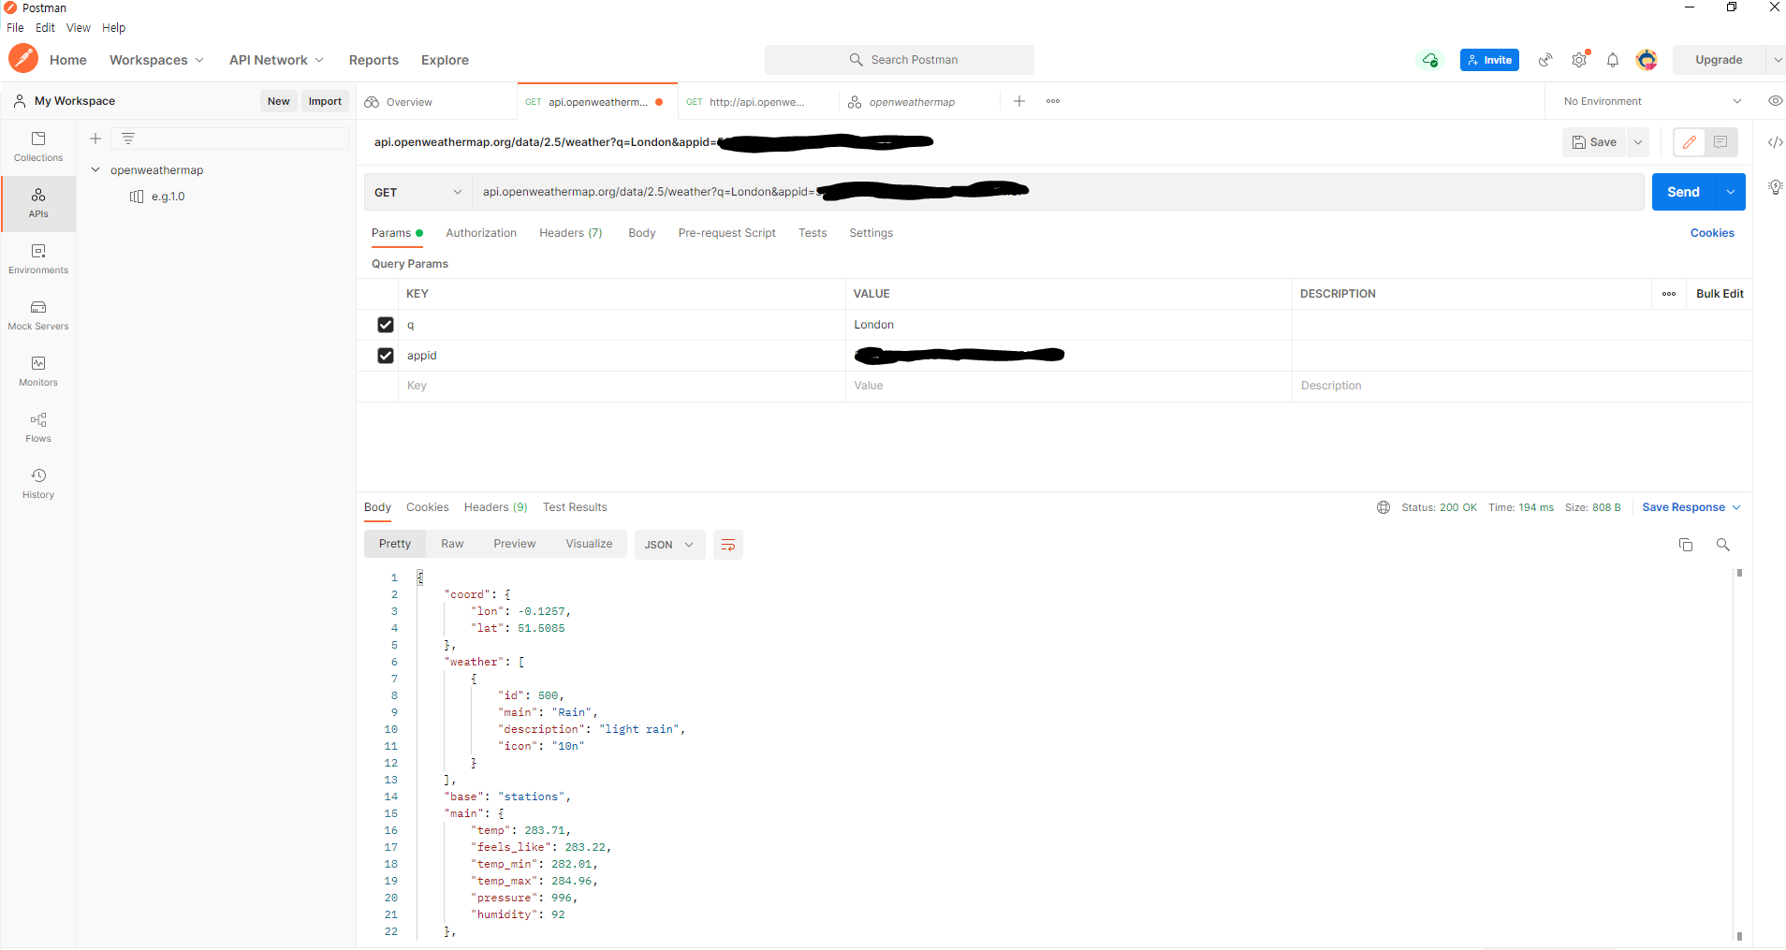Open the Collections sidebar panel
This screenshot has height=950, width=1786.
[x=38, y=147]
